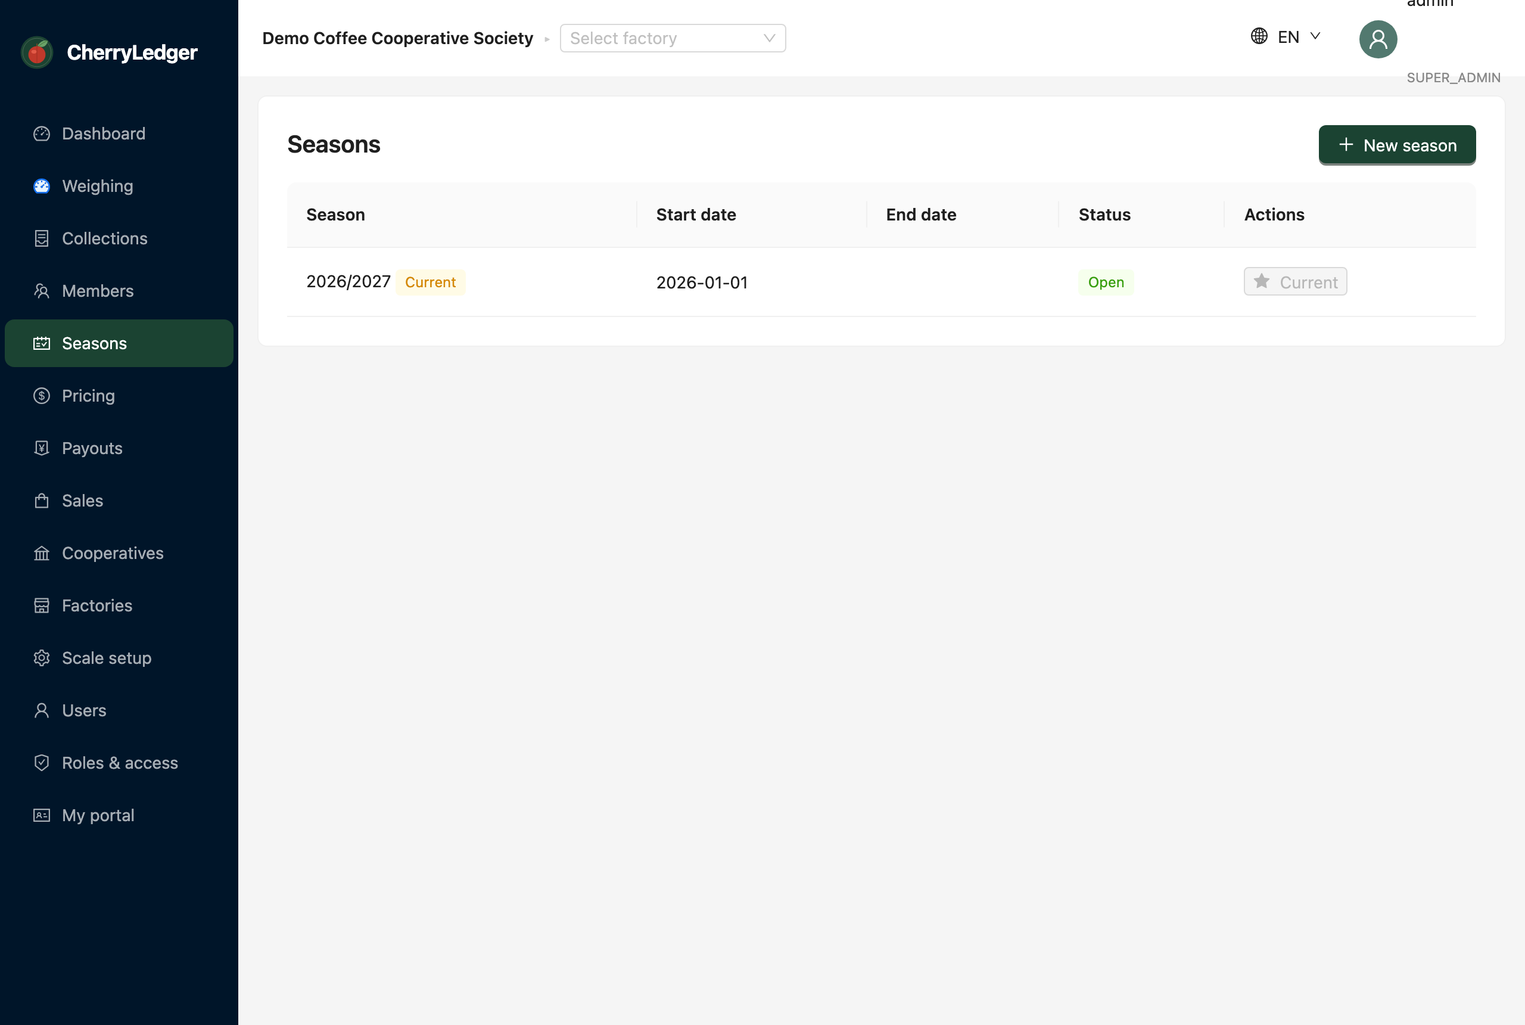This screenshot has width=1525, height=1025.
Task: Click the Weighing scale icon in sidebar
Action: coord(42,187)
